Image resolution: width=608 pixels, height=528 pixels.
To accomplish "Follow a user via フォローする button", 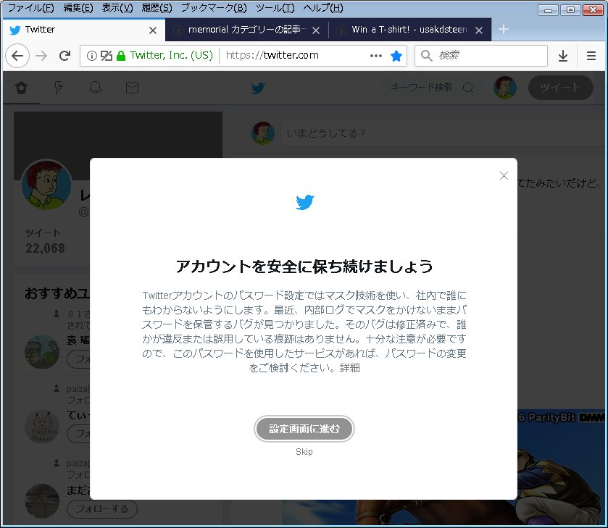I will coord(101,509).
